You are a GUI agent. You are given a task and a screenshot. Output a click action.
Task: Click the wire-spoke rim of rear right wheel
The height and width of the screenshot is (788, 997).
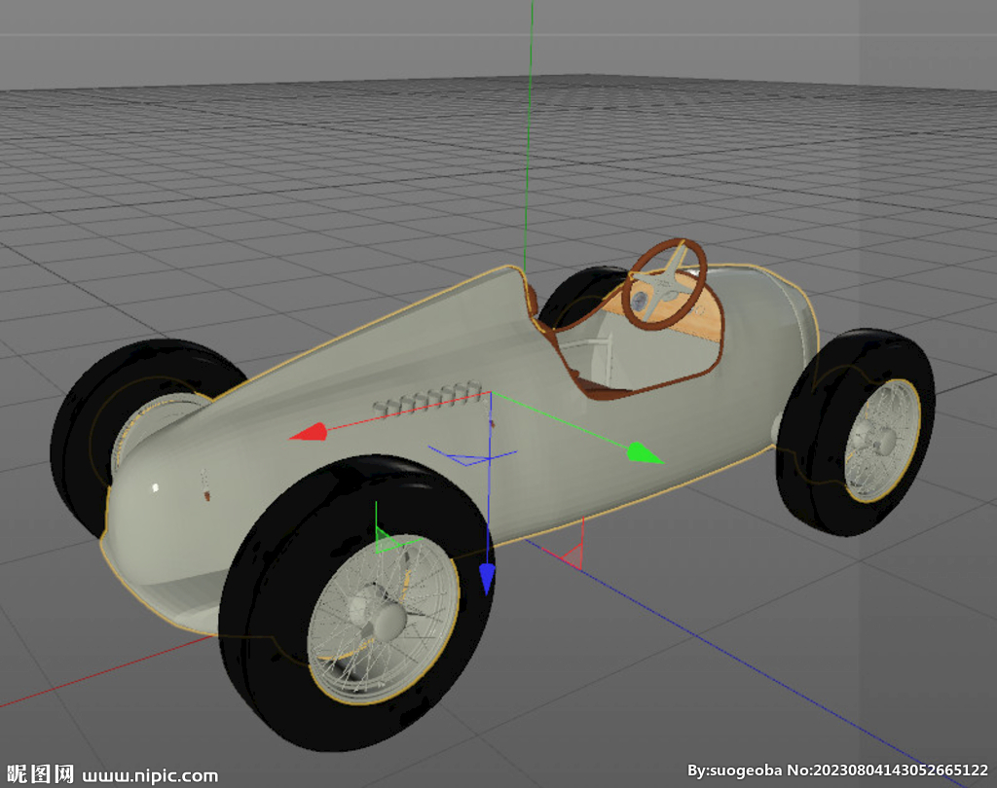click(881, 441)
